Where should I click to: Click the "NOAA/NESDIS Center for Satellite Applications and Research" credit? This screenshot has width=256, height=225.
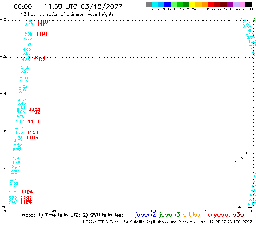pyautogui.click(x=139, y=222)
